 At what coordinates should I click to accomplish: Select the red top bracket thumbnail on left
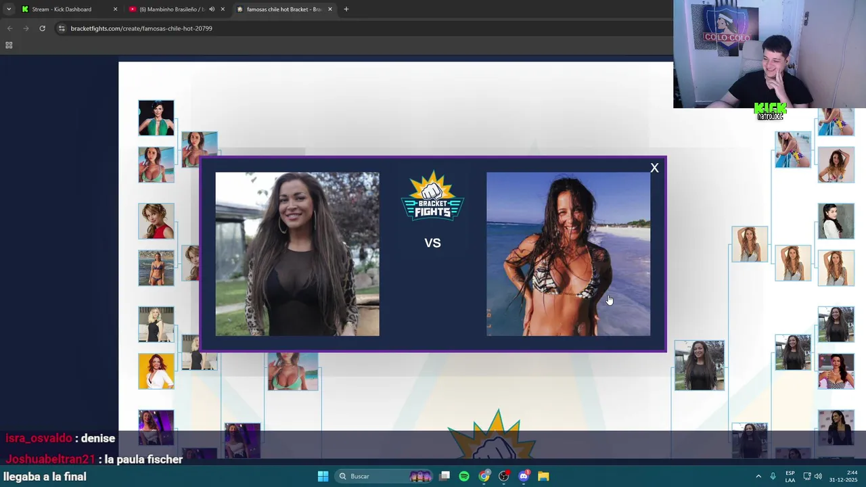tap(156, 221)
